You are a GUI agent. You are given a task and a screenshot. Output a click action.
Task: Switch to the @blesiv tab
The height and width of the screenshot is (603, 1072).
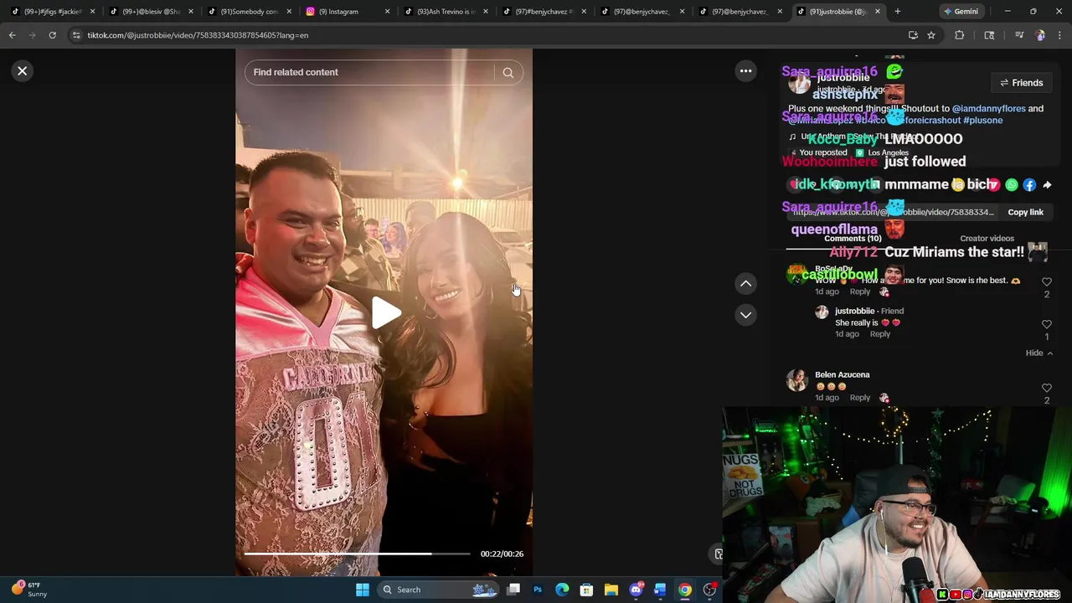point(151,12)
